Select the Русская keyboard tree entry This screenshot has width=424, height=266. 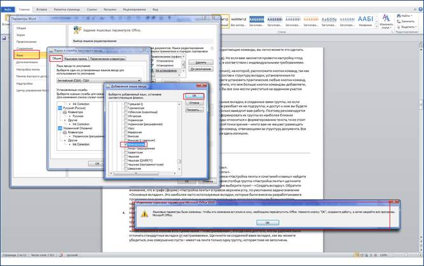(78, 116)
